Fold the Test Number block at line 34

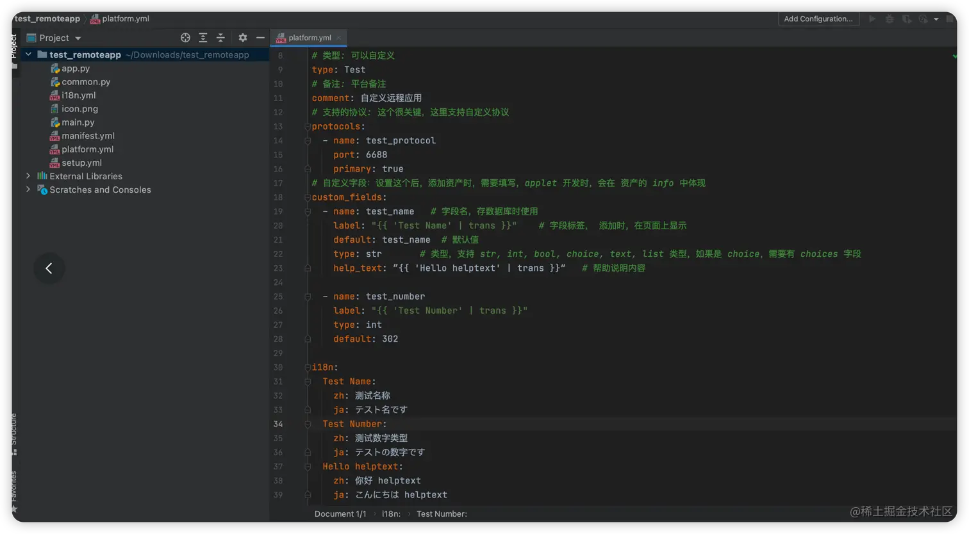pyautogui.click(x=308, y=424)
